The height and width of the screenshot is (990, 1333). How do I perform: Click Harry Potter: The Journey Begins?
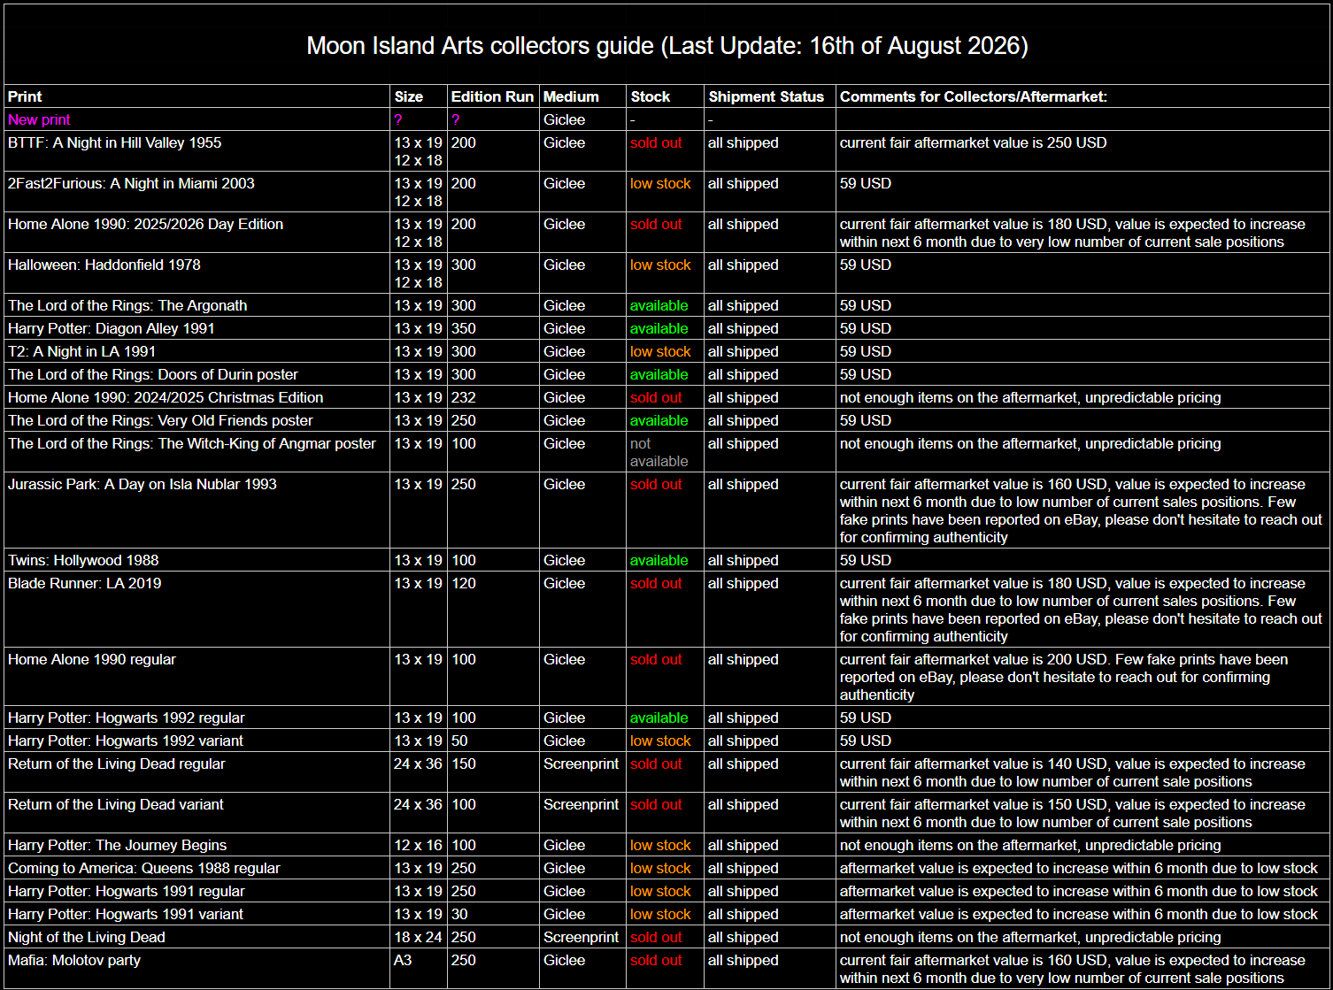117,845
